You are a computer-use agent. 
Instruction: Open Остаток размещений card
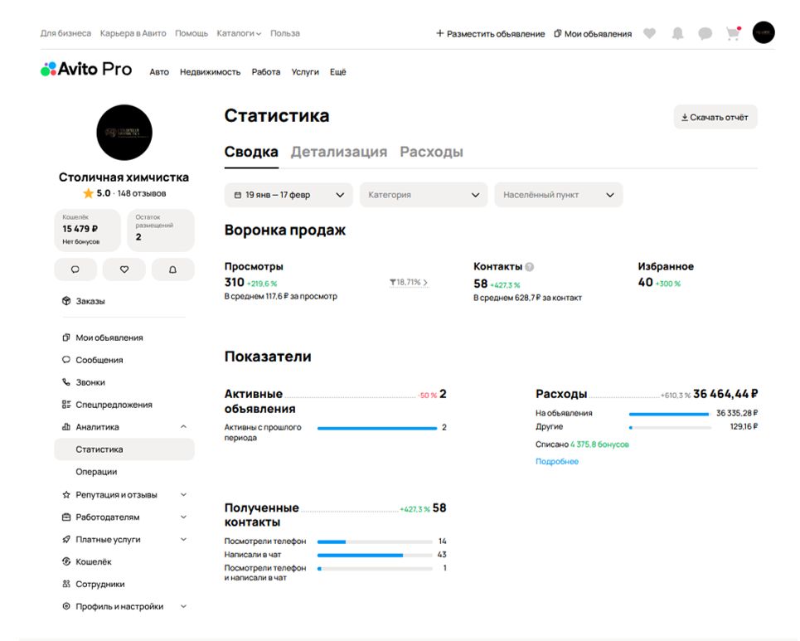[x=161, y=230]
